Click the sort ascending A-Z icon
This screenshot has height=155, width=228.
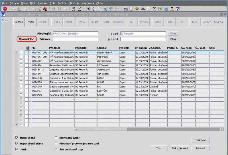54,9
